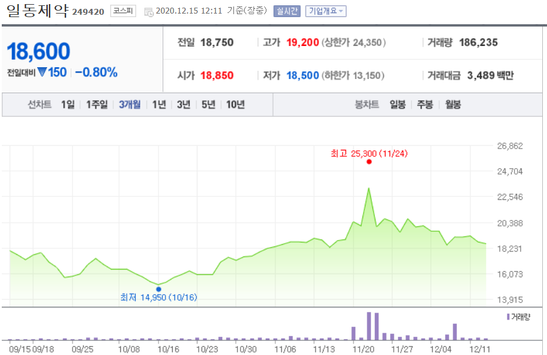Viewport: 547px width, 355px height.
Task: Select the 1일 line chart tab
Action: tap(68, 104)
